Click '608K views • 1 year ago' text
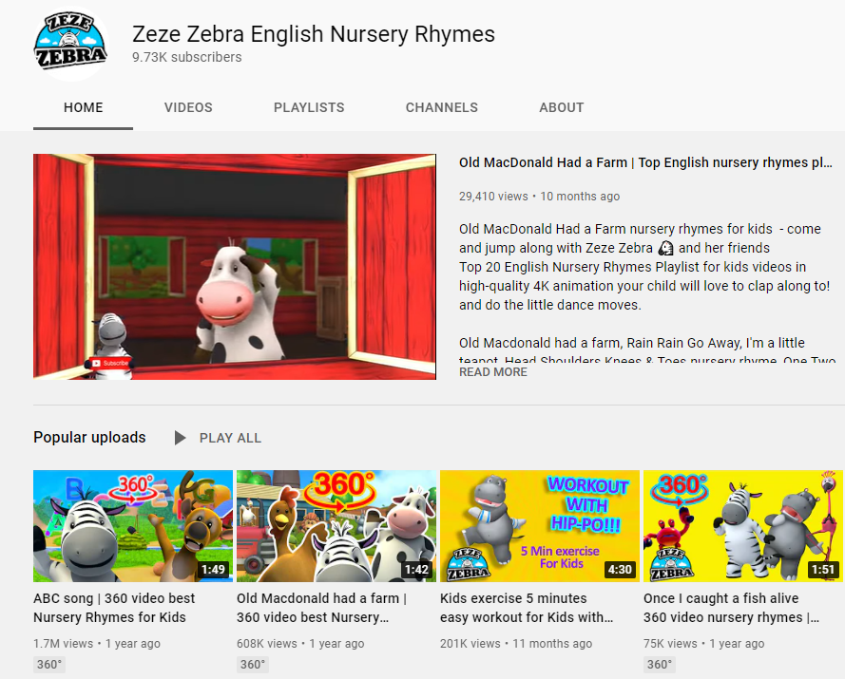The height and width of the screenshot is (679, 845). coord(300,644)
